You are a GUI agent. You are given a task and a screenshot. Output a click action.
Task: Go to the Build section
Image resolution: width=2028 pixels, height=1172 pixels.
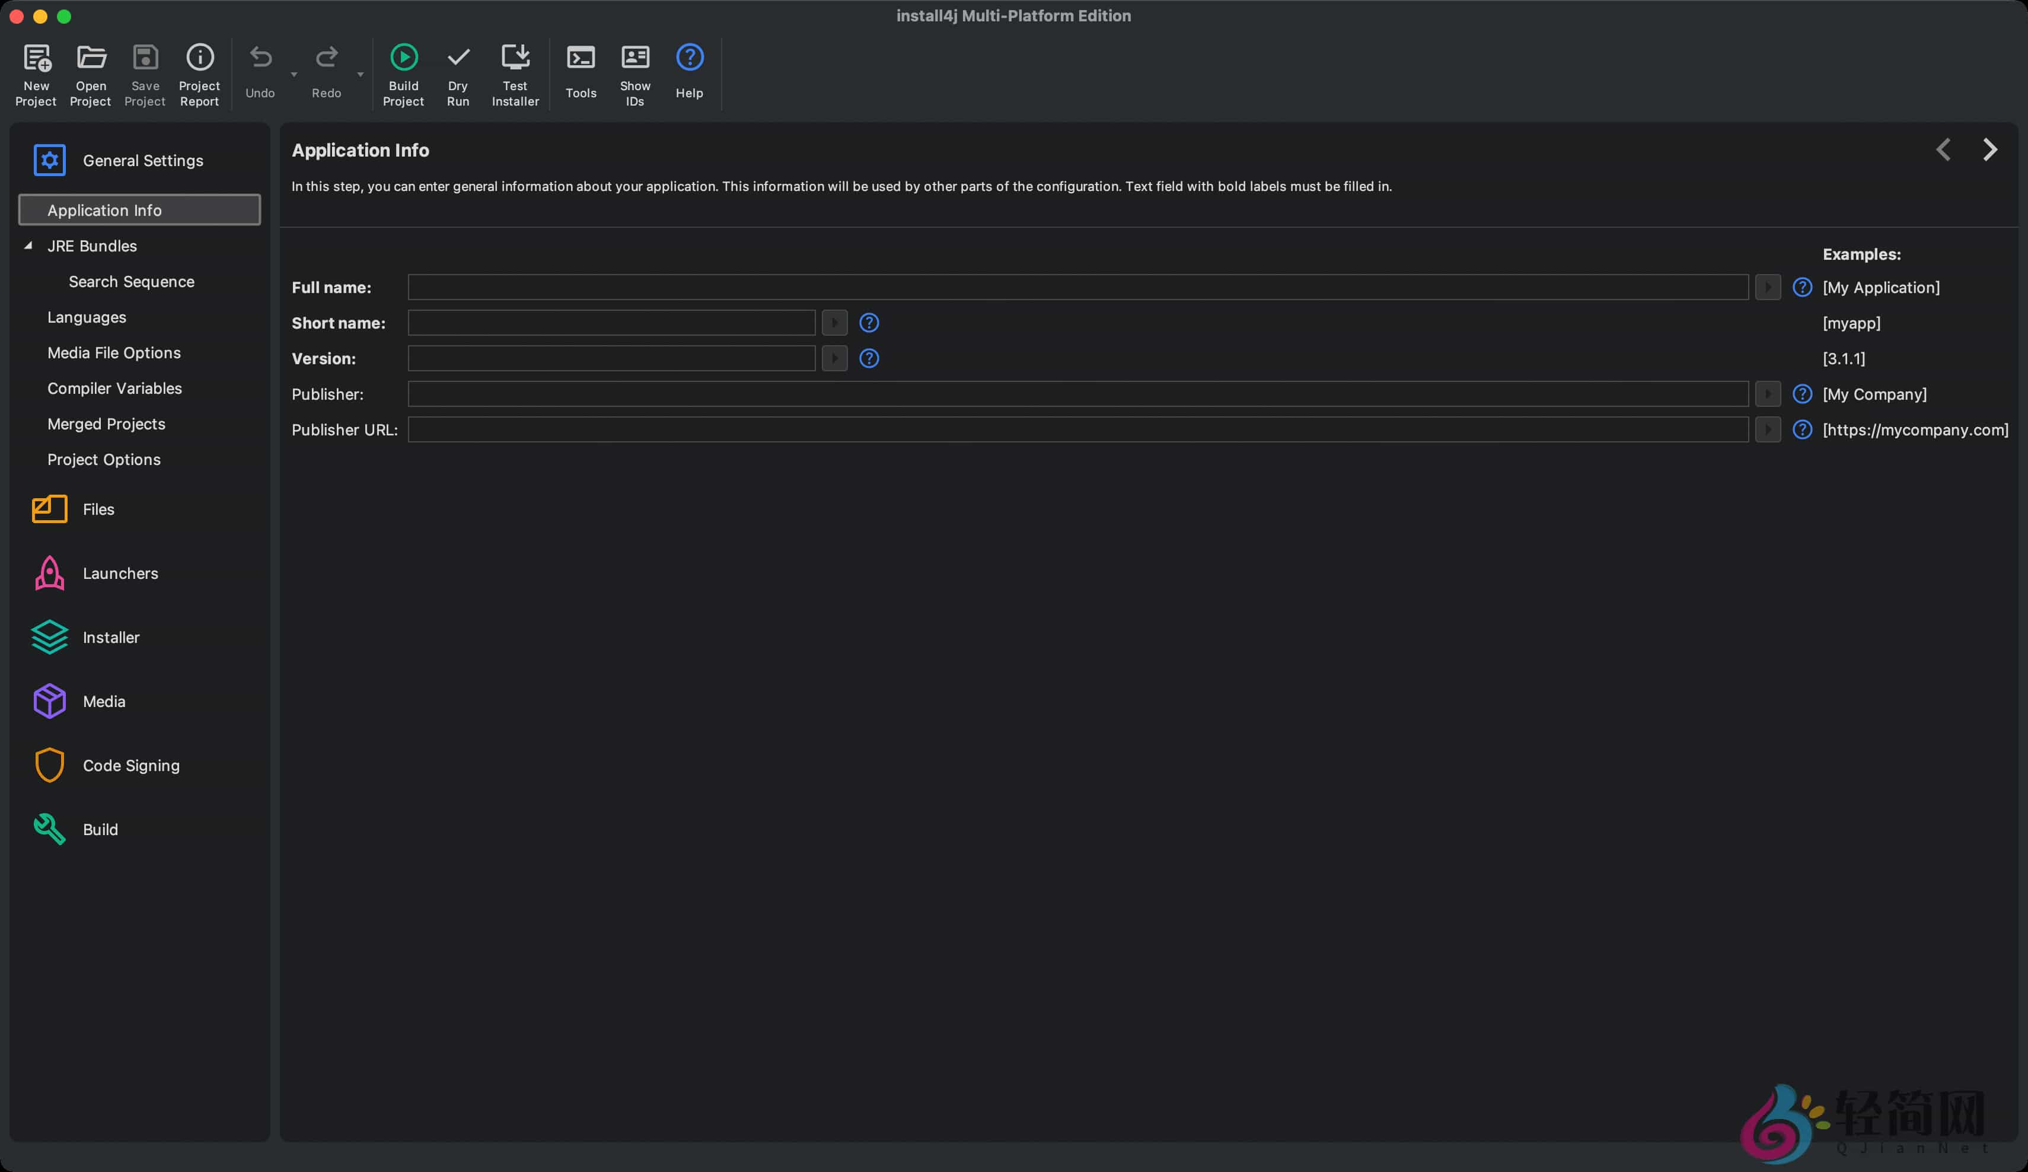click(76, 829)
